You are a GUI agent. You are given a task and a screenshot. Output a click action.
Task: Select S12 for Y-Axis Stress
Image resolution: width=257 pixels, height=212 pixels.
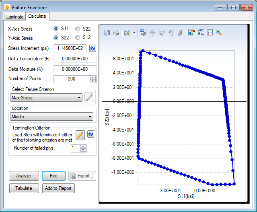(x=78, y=37)
